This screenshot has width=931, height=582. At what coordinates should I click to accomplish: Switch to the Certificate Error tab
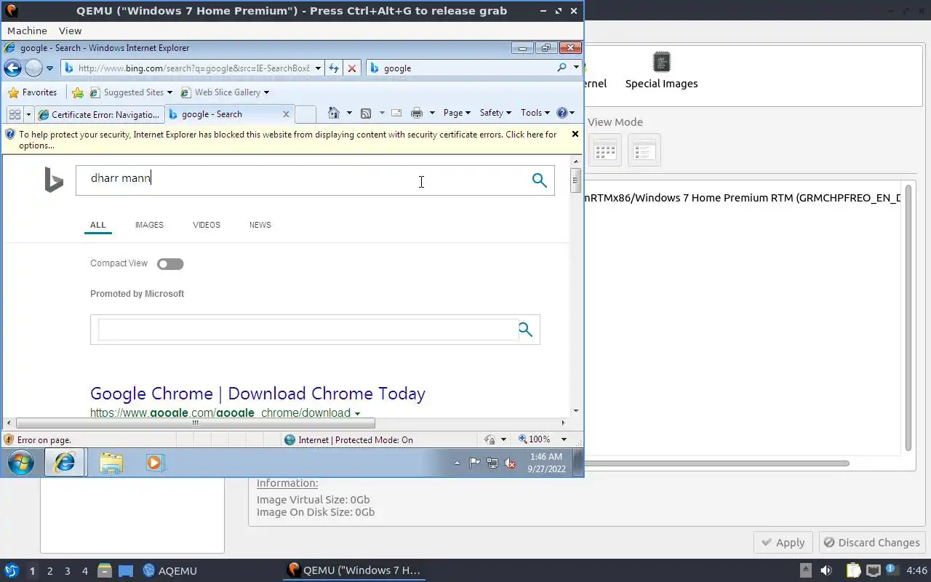[x=100, y=114]
